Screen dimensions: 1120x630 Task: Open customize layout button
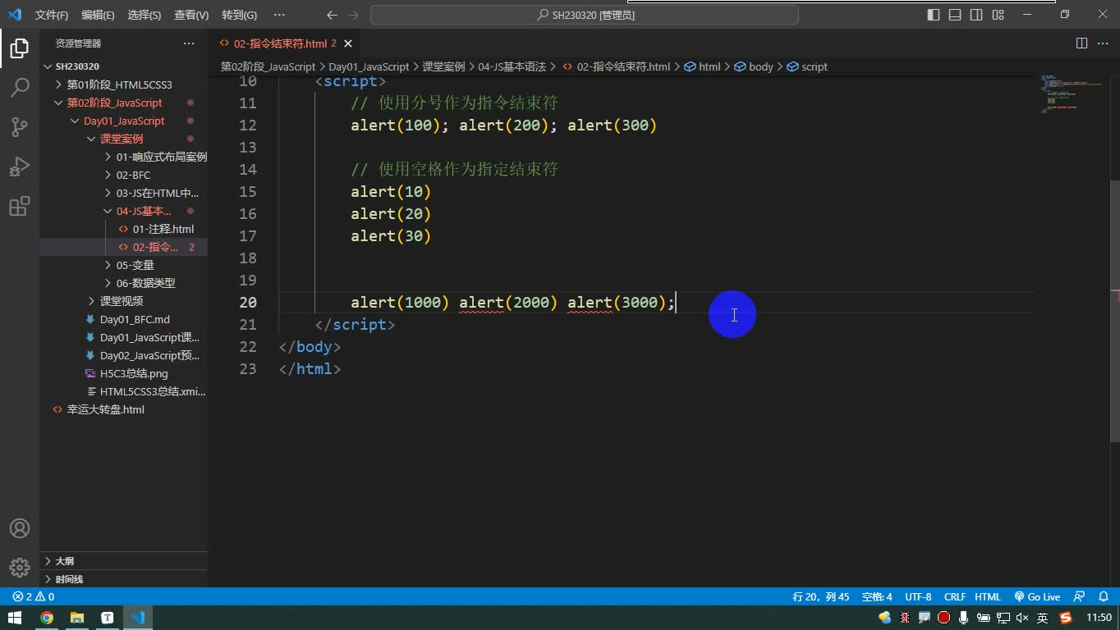pos(998,15)
